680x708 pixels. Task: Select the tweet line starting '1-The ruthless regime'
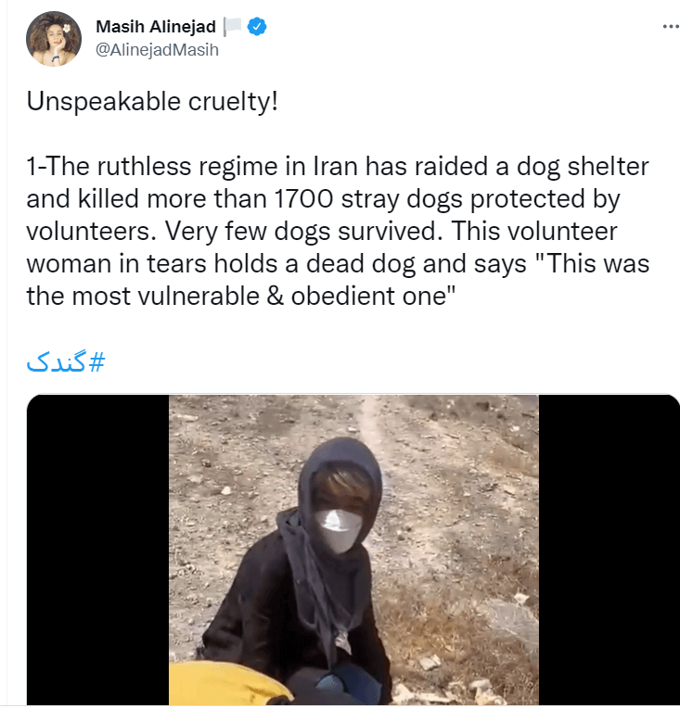pyautogui.click(x=338, y=166)
